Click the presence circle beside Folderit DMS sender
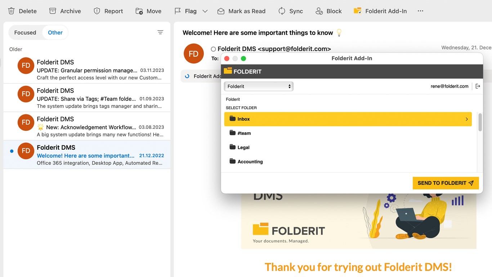 [213, 49]
